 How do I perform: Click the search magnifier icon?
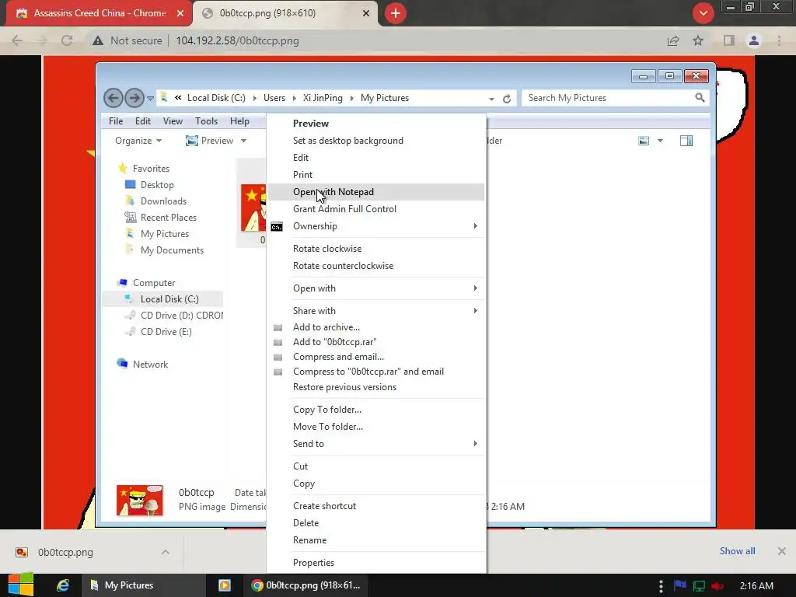700,97
